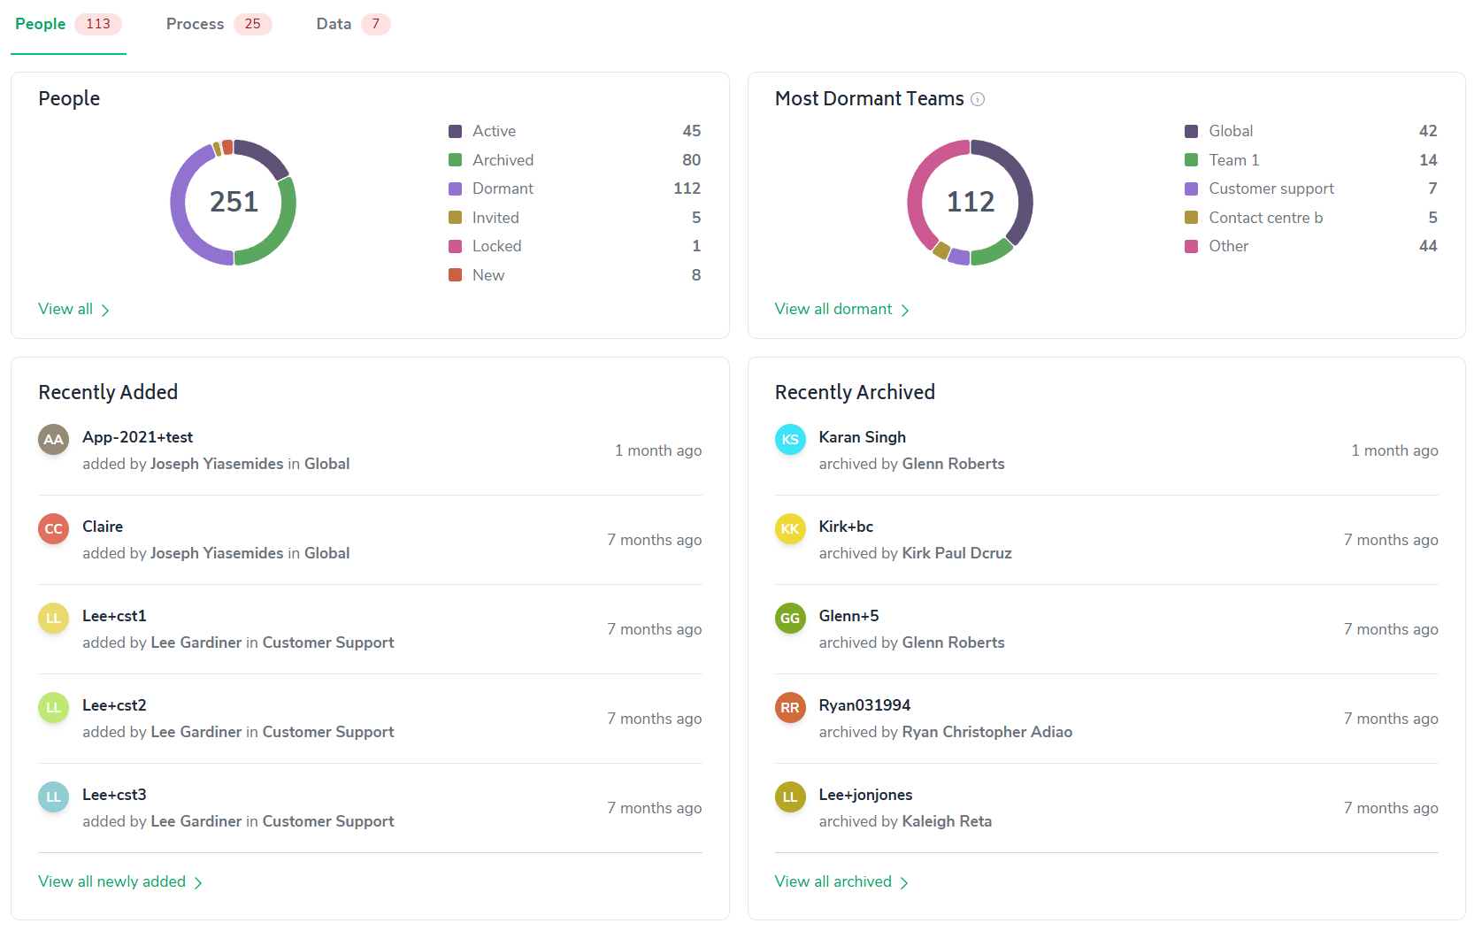Screen dimensions: 1474x931
Task: Click the AA avatar for App-2021+test
Action: pyautogui.click(x=53, y=439)
